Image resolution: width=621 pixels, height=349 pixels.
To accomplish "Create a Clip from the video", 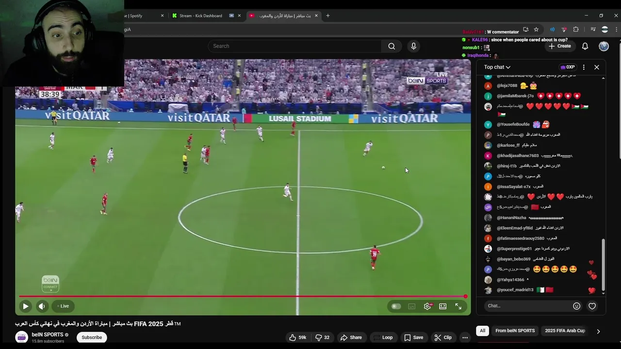I will pyautogui.click(x=443, y=337).
